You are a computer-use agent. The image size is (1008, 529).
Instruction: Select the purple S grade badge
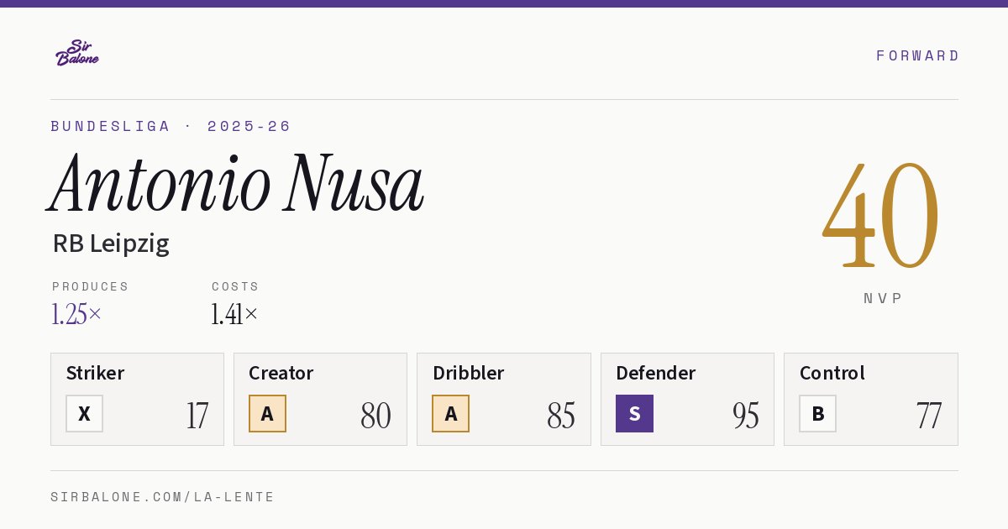pos(634,413)
